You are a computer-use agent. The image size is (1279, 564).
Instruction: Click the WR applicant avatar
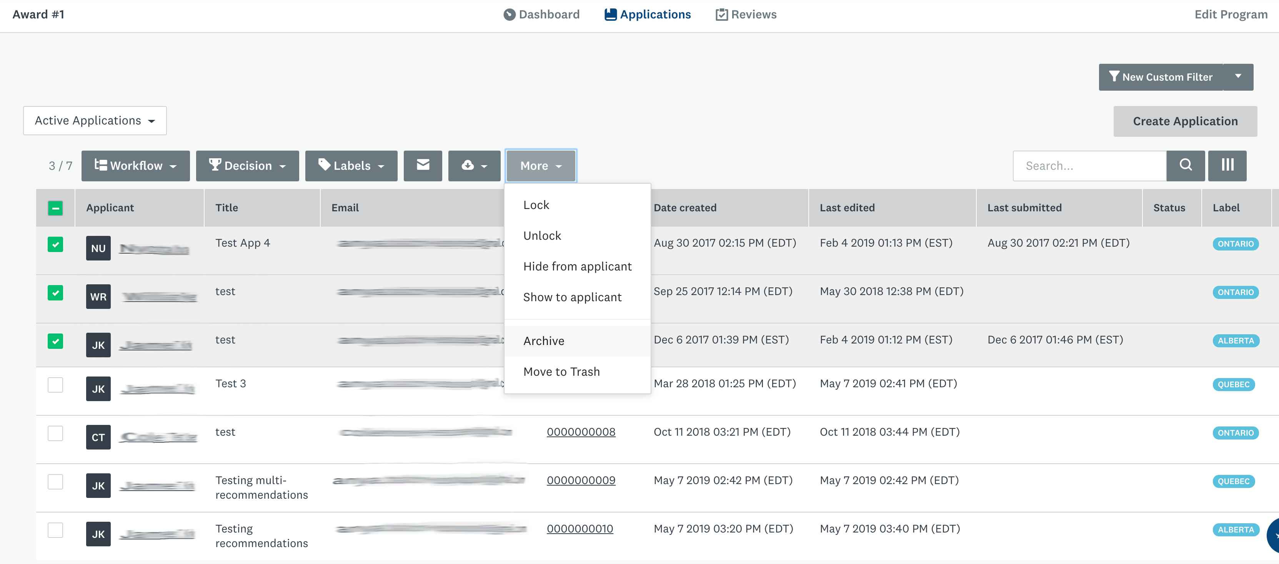point(98,297)
